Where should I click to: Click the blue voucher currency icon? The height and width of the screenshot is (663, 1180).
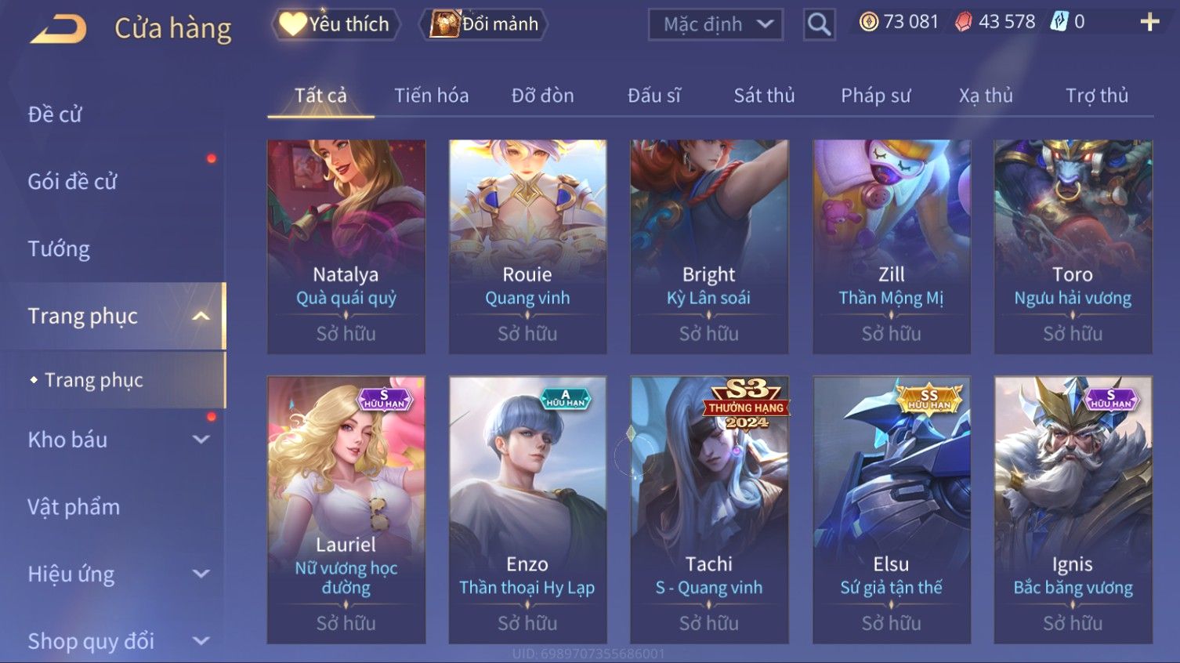tap(1059, 21)
